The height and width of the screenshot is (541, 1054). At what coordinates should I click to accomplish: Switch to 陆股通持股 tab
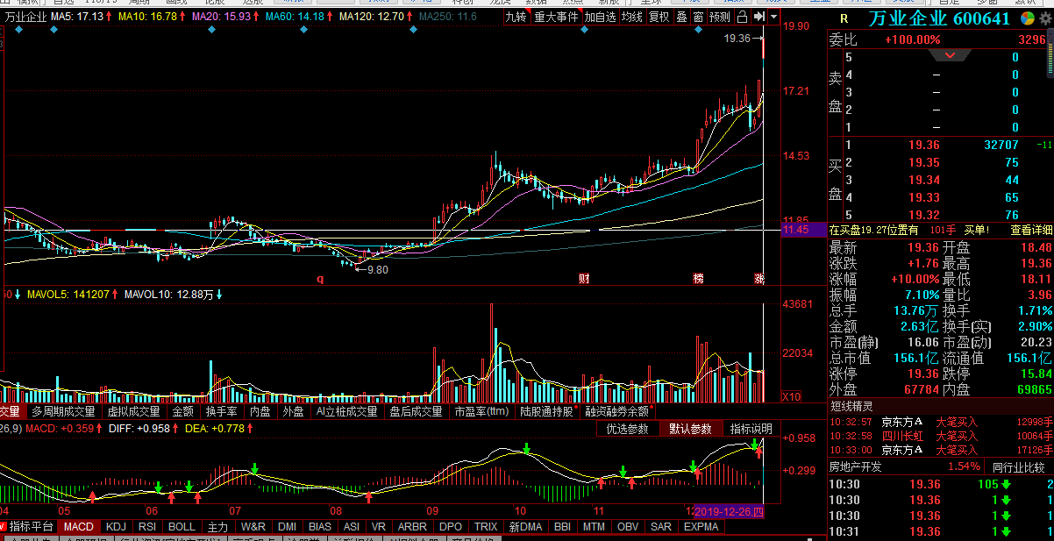(546, 411)
